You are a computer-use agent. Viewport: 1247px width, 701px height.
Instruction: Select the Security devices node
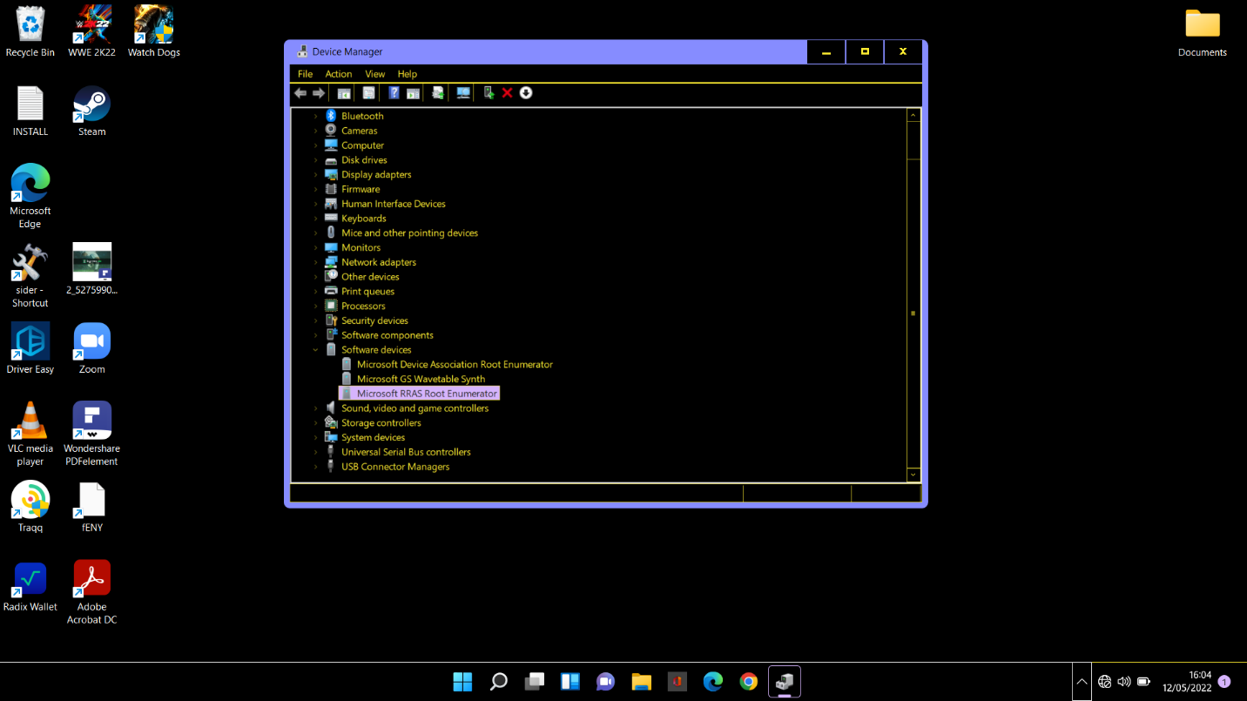[374, 320]
